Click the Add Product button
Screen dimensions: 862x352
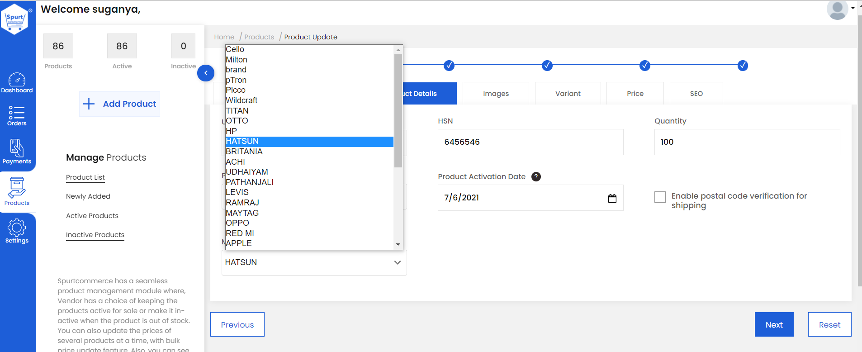point(119,104)
